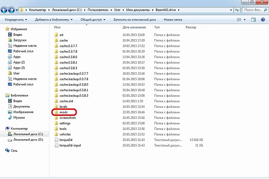Select the vehicles folder
269x179 pixels.
click(x=65, y=134)
